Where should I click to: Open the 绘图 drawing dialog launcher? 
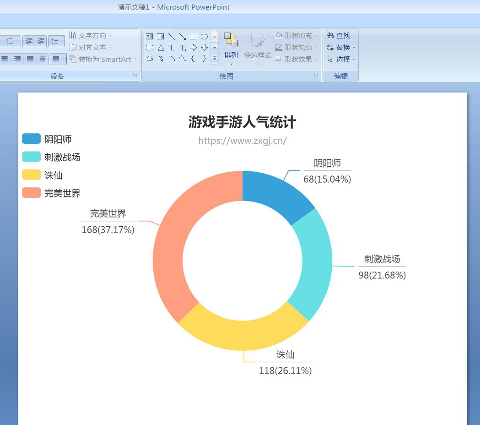coord(316,75)
